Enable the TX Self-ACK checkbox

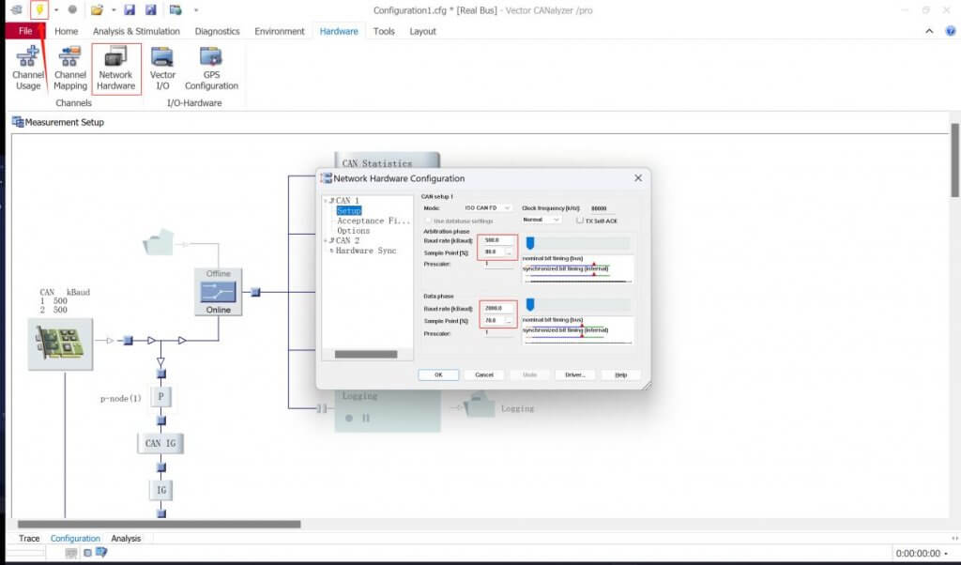point(580,220)
